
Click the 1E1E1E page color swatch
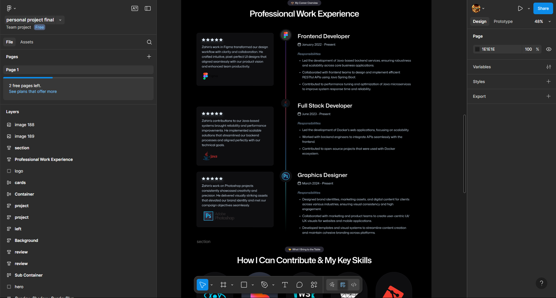pos(477,49)
